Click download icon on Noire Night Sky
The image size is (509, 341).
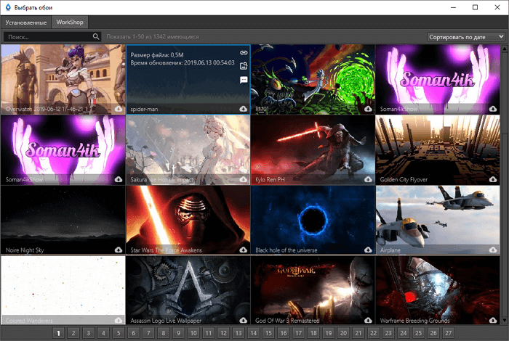pyautogui.click(x=118, y=250)
